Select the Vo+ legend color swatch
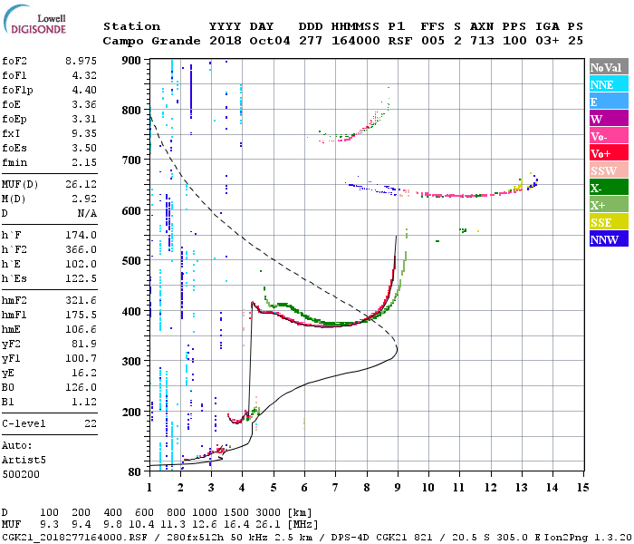The width and height of the screenshot is (634, 544). pyautogui.click(x=609, y=153)
